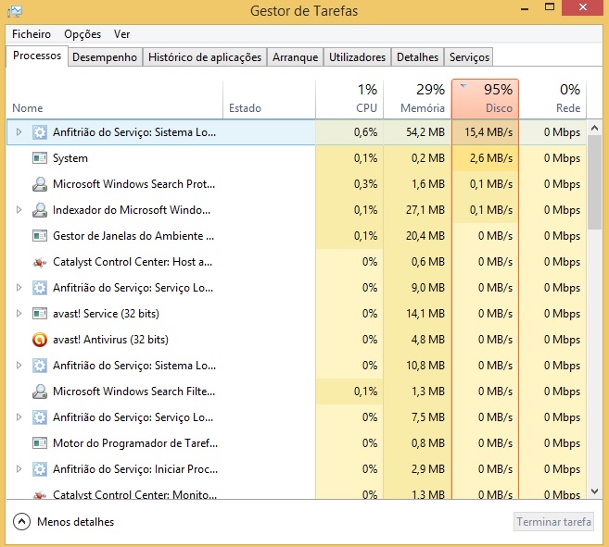Click the Task Manager icon in title bar
This screenshot has width=609, height=547.
tap(15, 11)
